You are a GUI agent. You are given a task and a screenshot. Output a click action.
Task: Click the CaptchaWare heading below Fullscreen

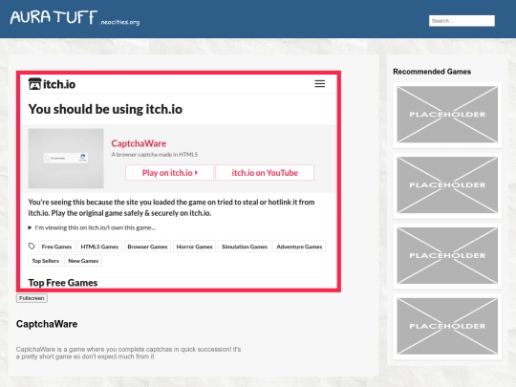pyautogui.click(x=47, y=324)
